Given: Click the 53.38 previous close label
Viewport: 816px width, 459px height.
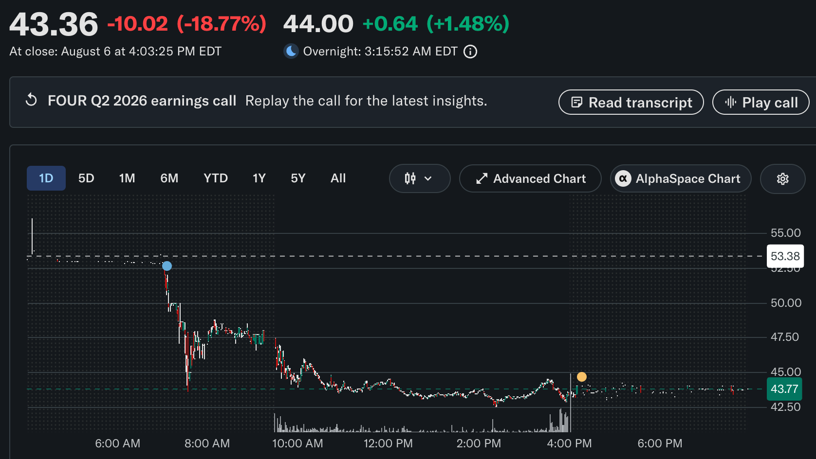Looking at the screenshot, I should click(785, 256).
